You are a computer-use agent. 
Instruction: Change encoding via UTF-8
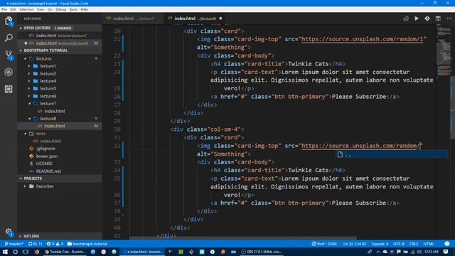pyautogui.click(x=399, y=244)
